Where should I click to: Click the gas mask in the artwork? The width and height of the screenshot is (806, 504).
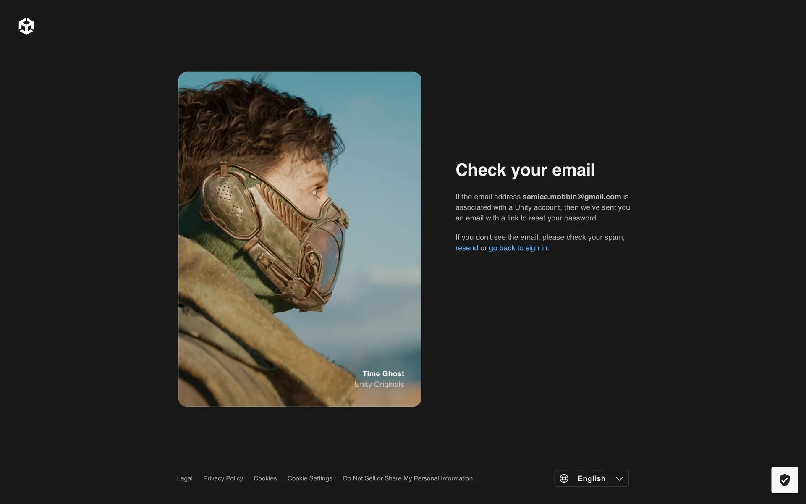click(x=281, y=235)
